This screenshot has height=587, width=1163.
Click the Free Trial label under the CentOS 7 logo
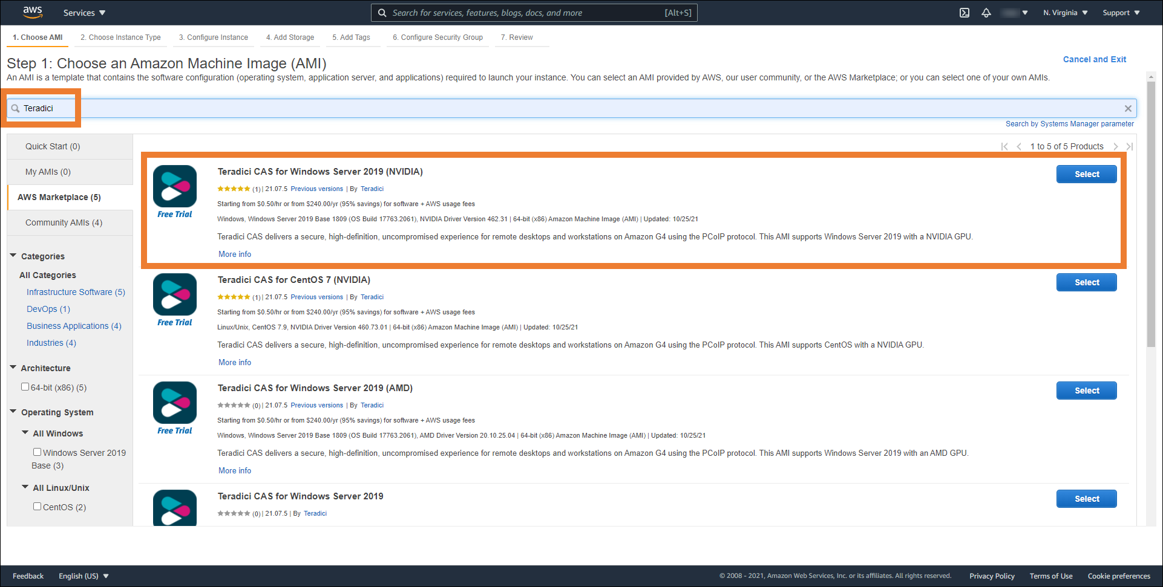tap(175, 322)
